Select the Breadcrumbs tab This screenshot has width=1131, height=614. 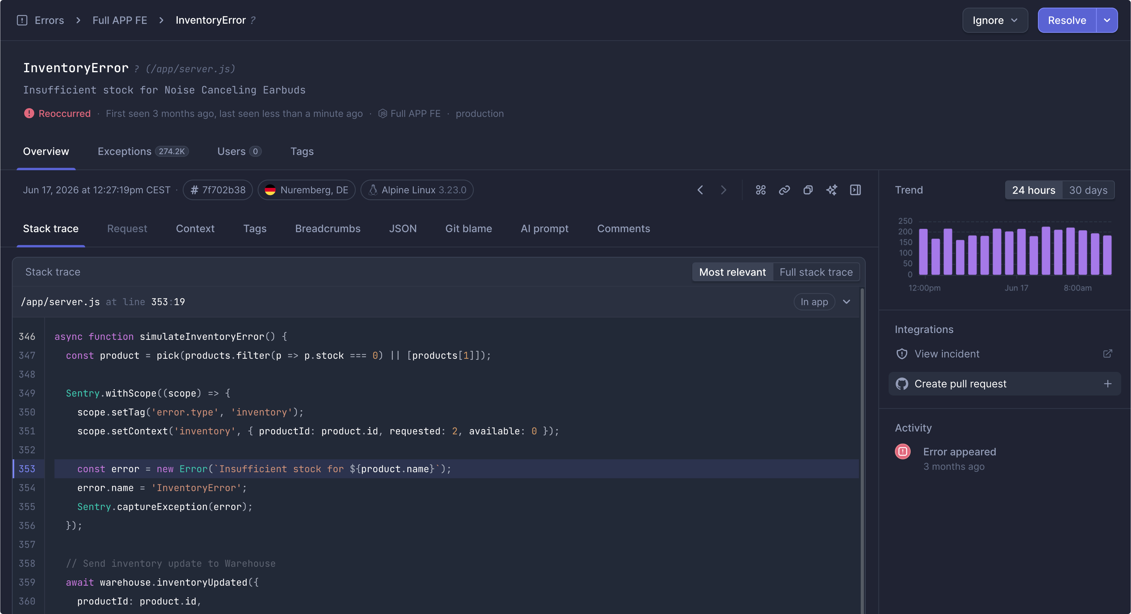[327, 228]
